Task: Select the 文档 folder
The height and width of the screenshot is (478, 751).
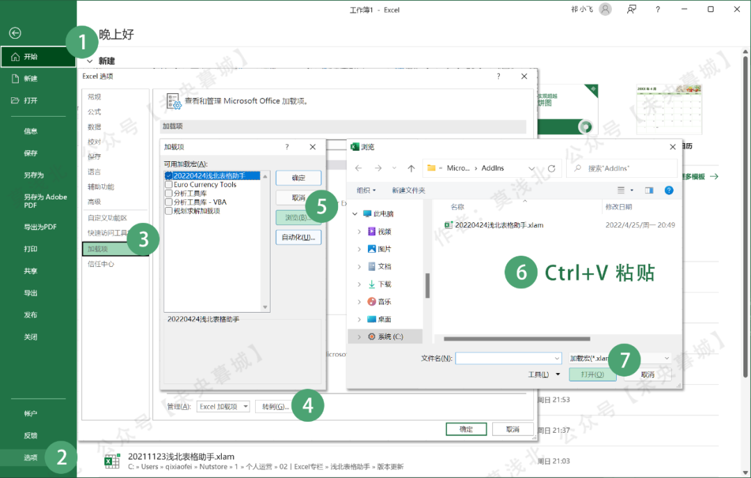Action: [380, 267]
